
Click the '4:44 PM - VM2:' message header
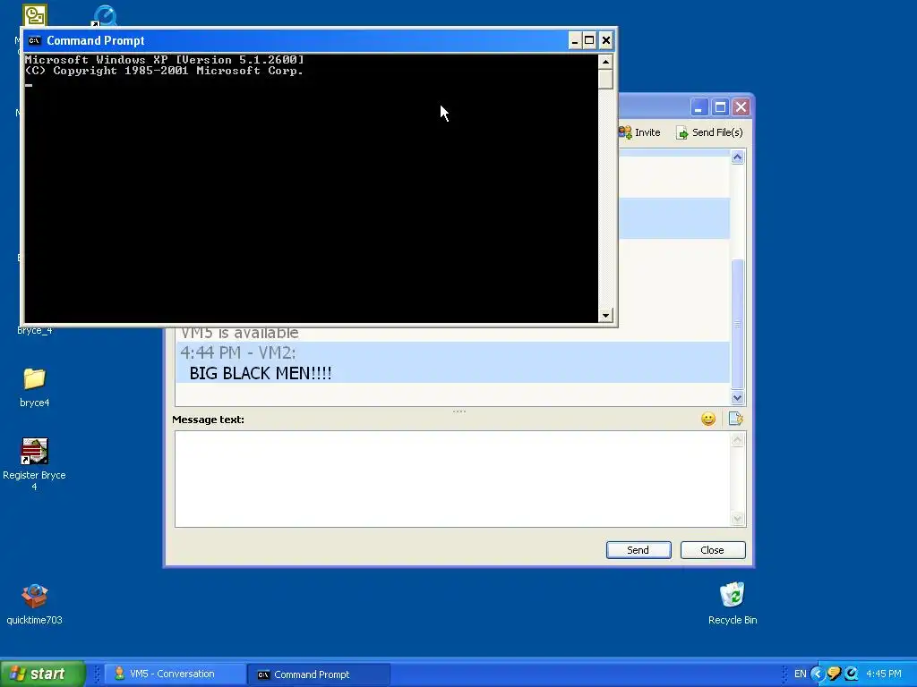(238, 352)
